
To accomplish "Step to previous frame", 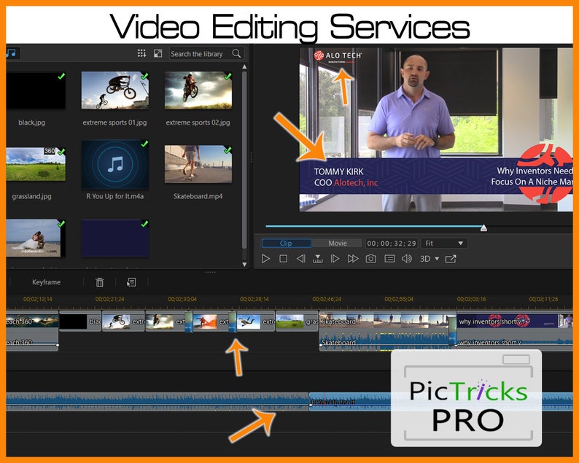I will pyautogui.click(x=300, y=259).
